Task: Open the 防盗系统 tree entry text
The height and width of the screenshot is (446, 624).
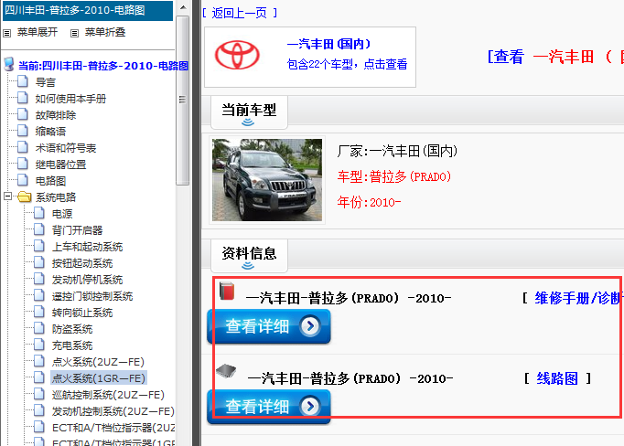Action: (x=72, y=329)
